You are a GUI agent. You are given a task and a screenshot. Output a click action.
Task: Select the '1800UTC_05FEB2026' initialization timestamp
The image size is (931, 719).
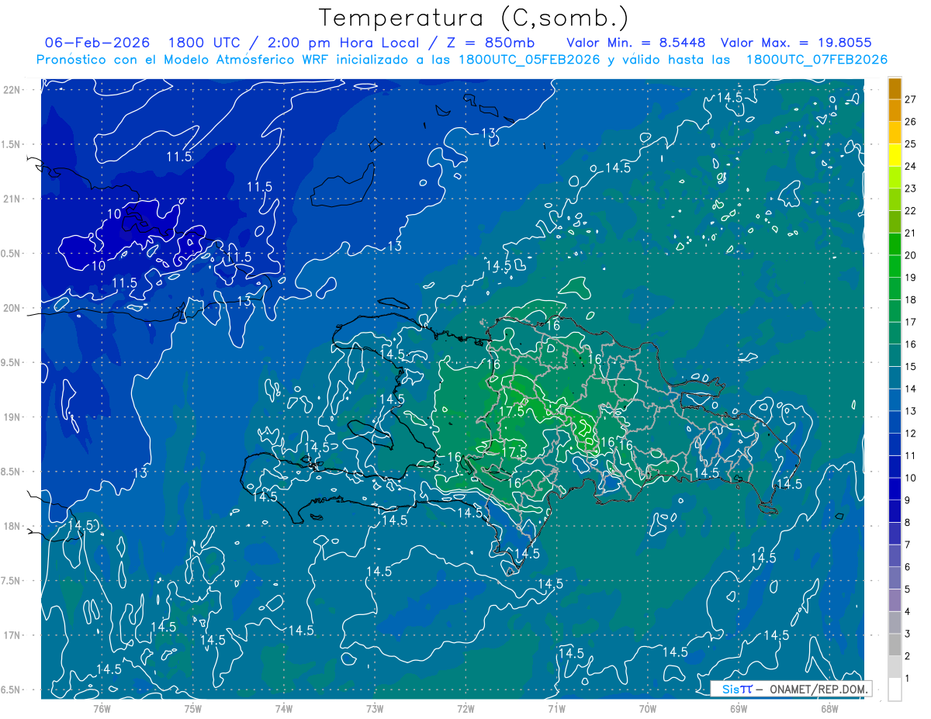pyautogui.click(x=528, y=60)
